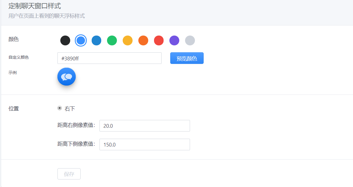Select the red color swatch

click(159, 40)
